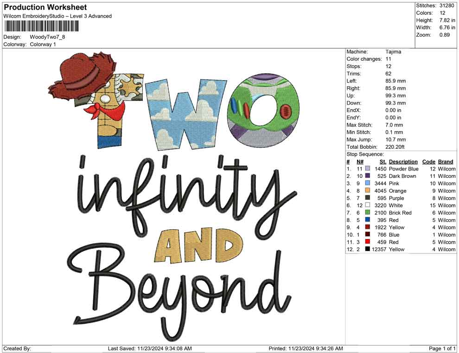This screenshot has height=353, width=459.
Task: Click the Dark Brown color swatch
Action: [367, 176]
